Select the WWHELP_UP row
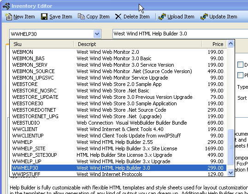This screenshot has height=194, width=248. [119, 161]
